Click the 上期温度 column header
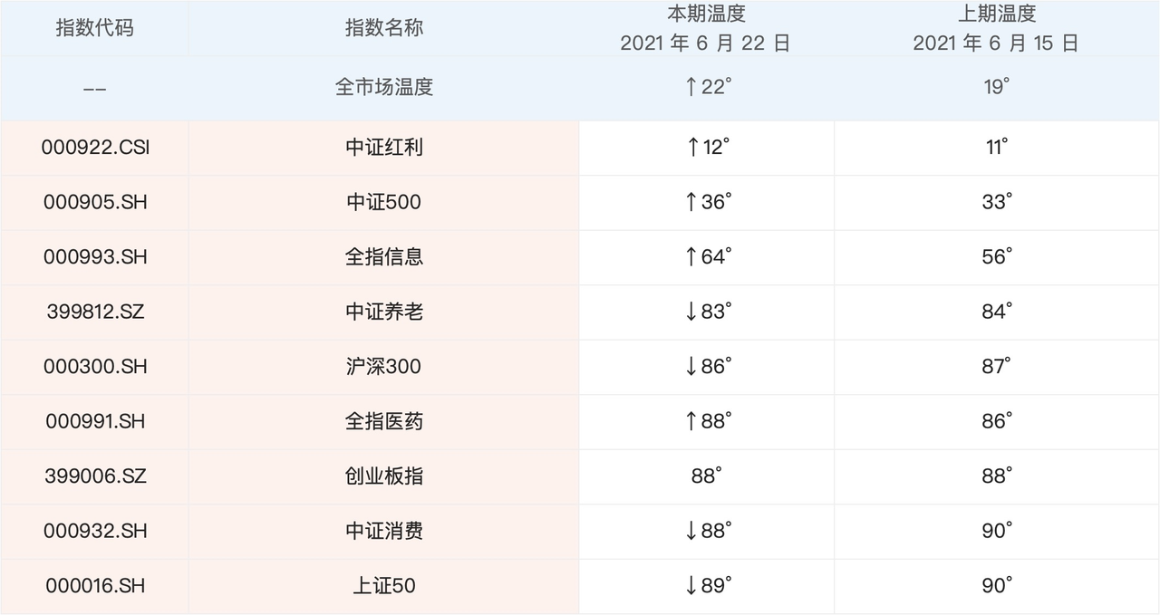This screenshot has width=1160, height=615. tap(996, 14)
